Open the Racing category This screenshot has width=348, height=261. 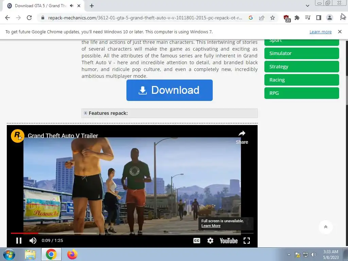(x=302, y=80)
